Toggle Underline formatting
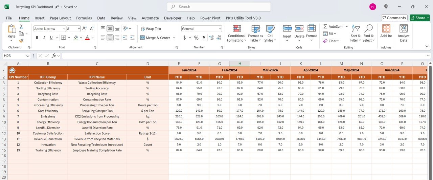 point(51,38)
